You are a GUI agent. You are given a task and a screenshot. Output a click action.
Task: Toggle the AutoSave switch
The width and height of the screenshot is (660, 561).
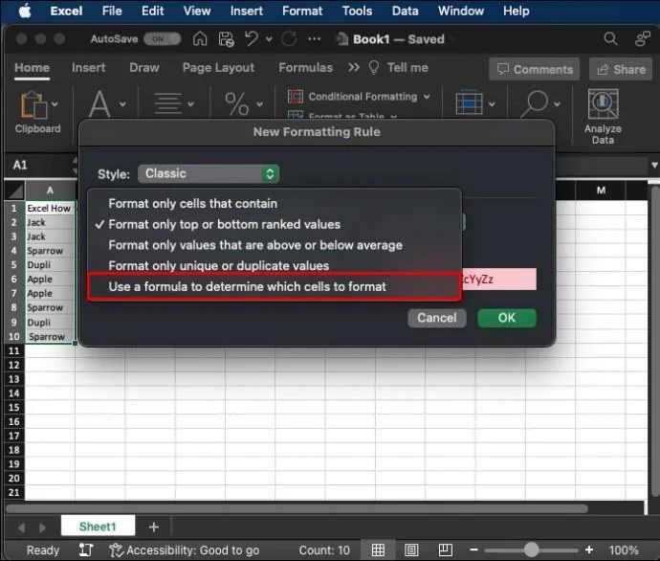(x=162, y=39)
